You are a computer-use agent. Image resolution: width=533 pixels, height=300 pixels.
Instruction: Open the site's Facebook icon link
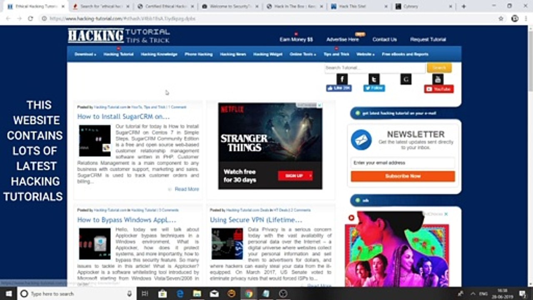pos(342,79)
